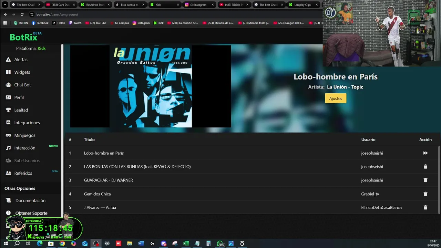Open the Twitch bookmark

(75, 23)
